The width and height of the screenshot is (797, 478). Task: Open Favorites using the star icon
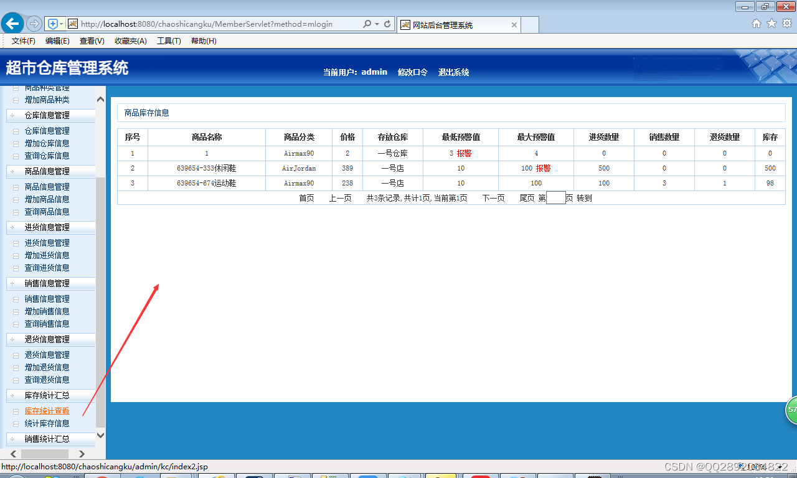pyautogui.click(x=771, y=23)
